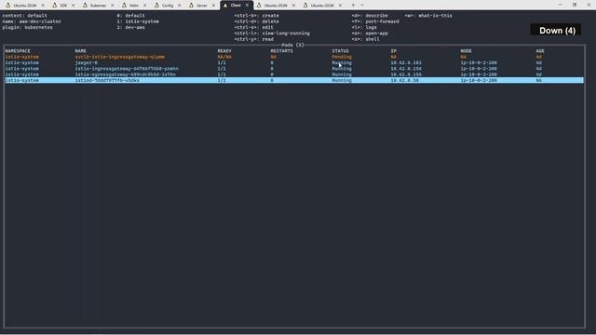Open a new terminal tab with plus
The height and width of the screenshot is (335, 596).
click(353, 6)
